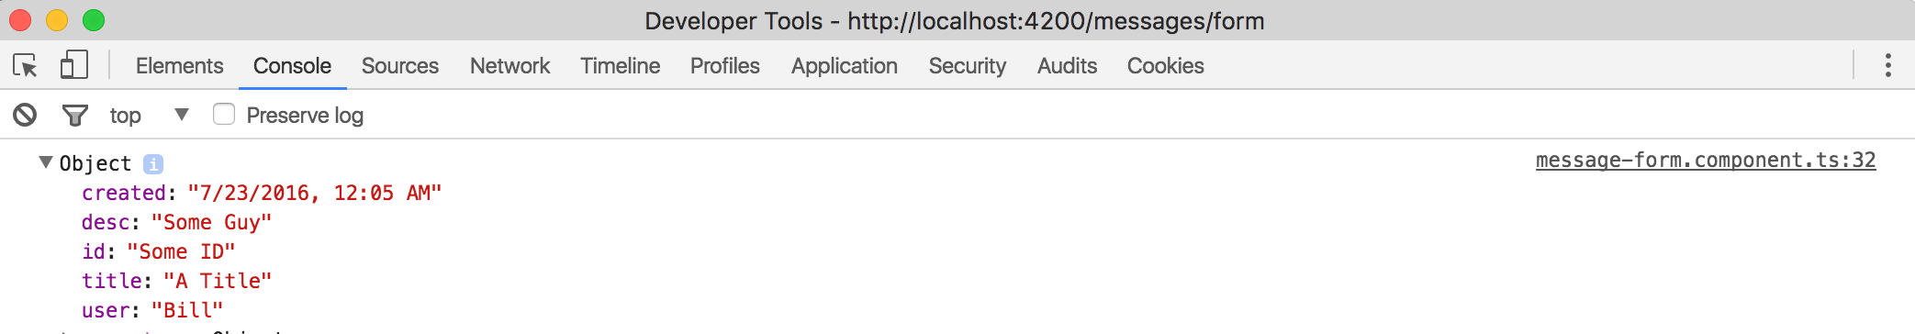This screenshot has width=1915, height=334.
Task: Toggle the device toolbar icon
Action: coord(74,65)
